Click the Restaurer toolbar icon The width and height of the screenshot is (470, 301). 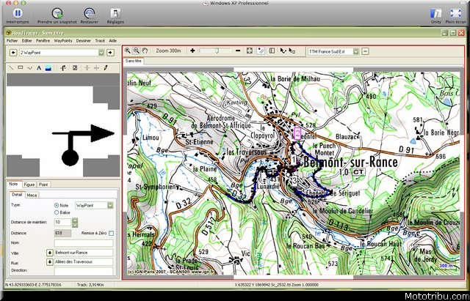coord(90,13)
